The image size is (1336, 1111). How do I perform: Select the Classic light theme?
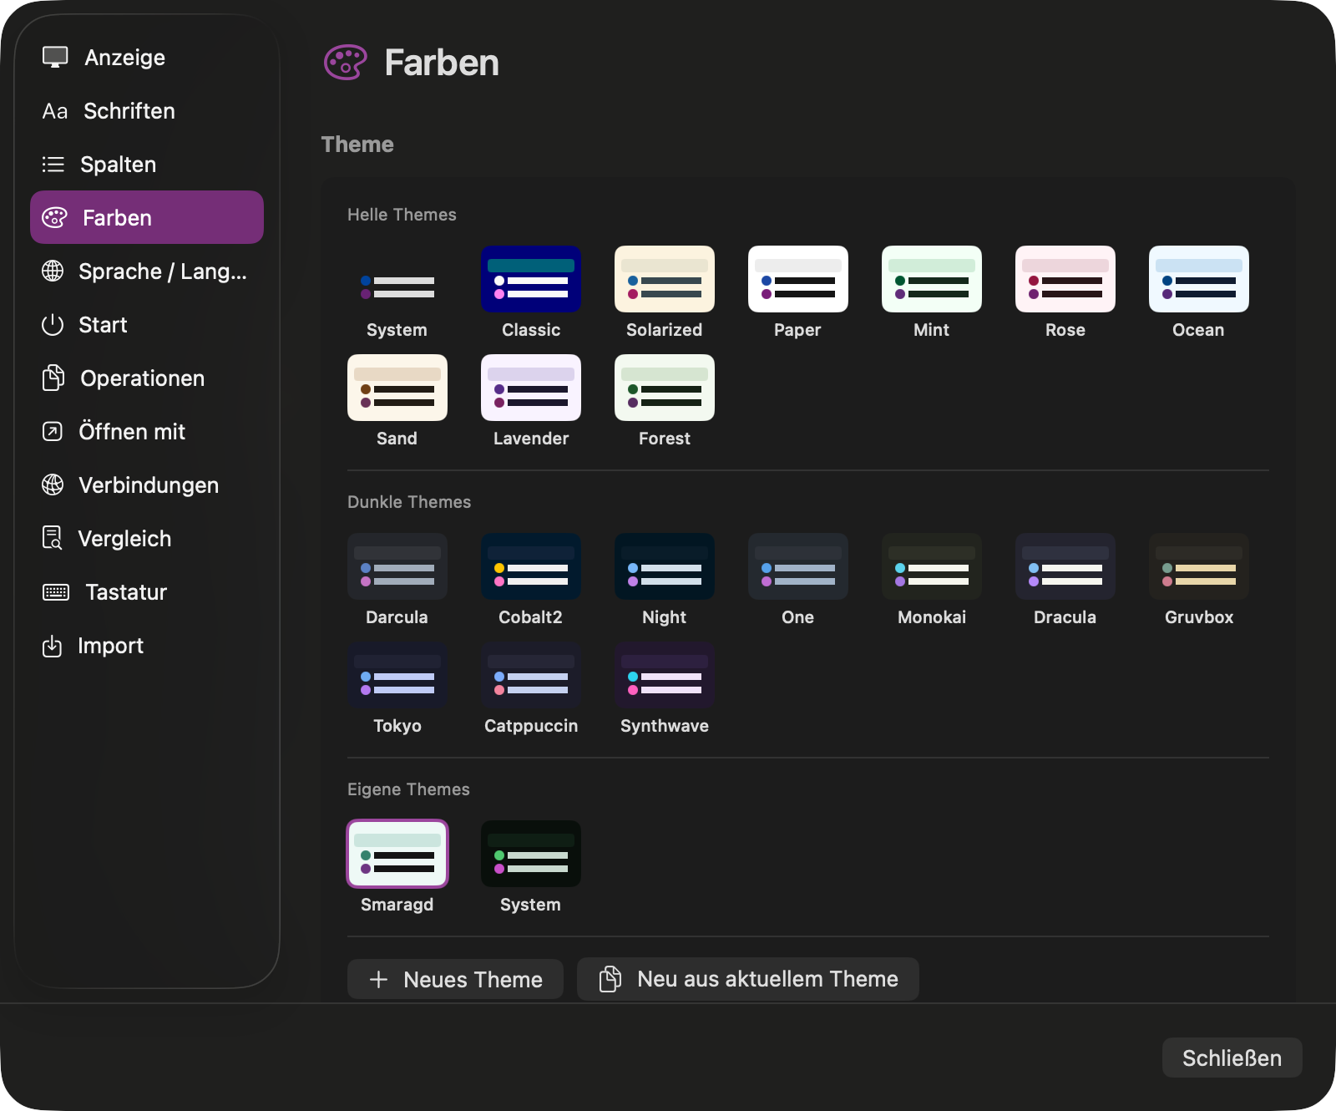[x=531, y=279]
